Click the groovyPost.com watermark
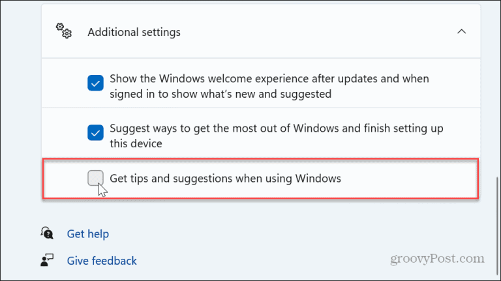This screenshot has width=501, height=281. [x=437, y=258]
